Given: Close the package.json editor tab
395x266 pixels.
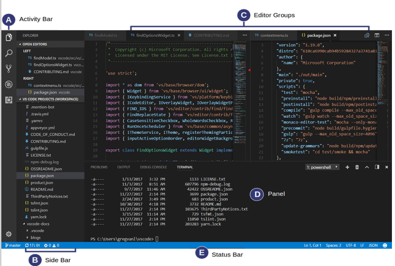Looking at the screenshot, I should 335,35.
